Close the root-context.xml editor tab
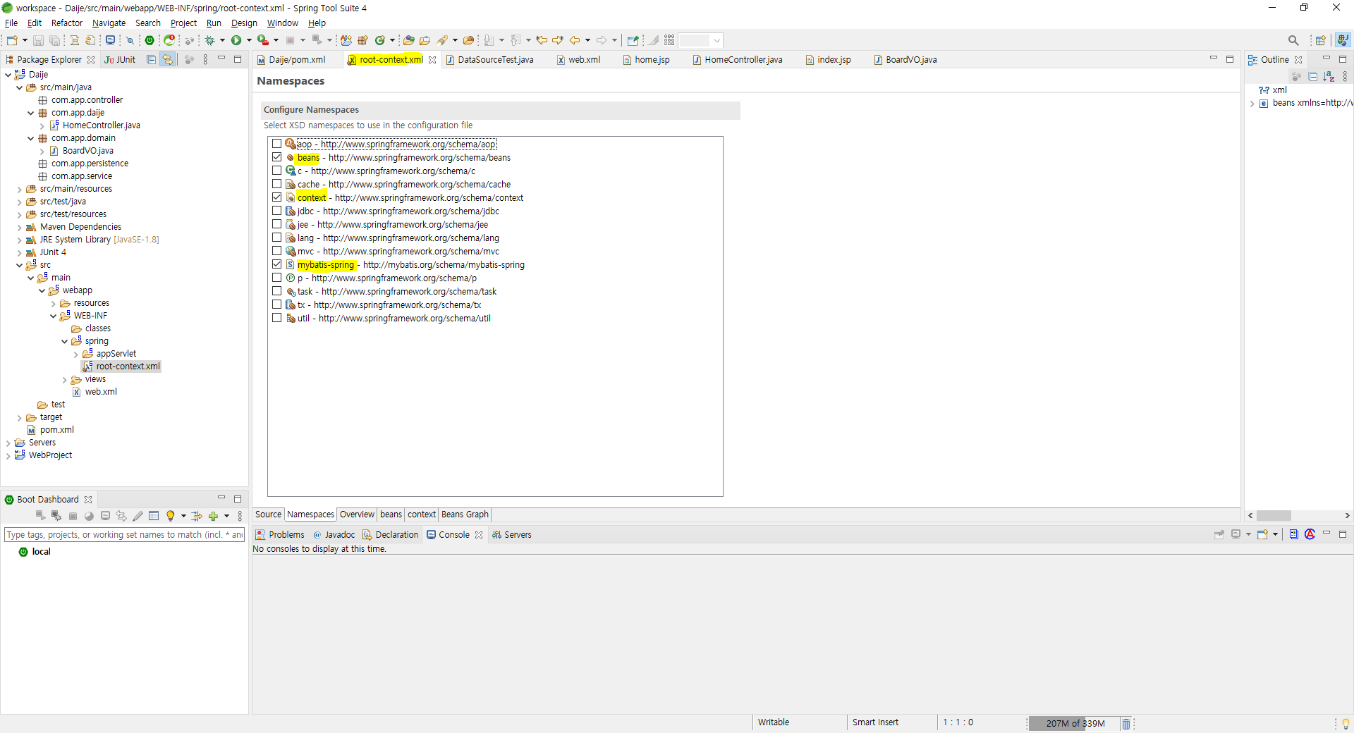Screen dimensions: 1354x733 click(432, 60)
